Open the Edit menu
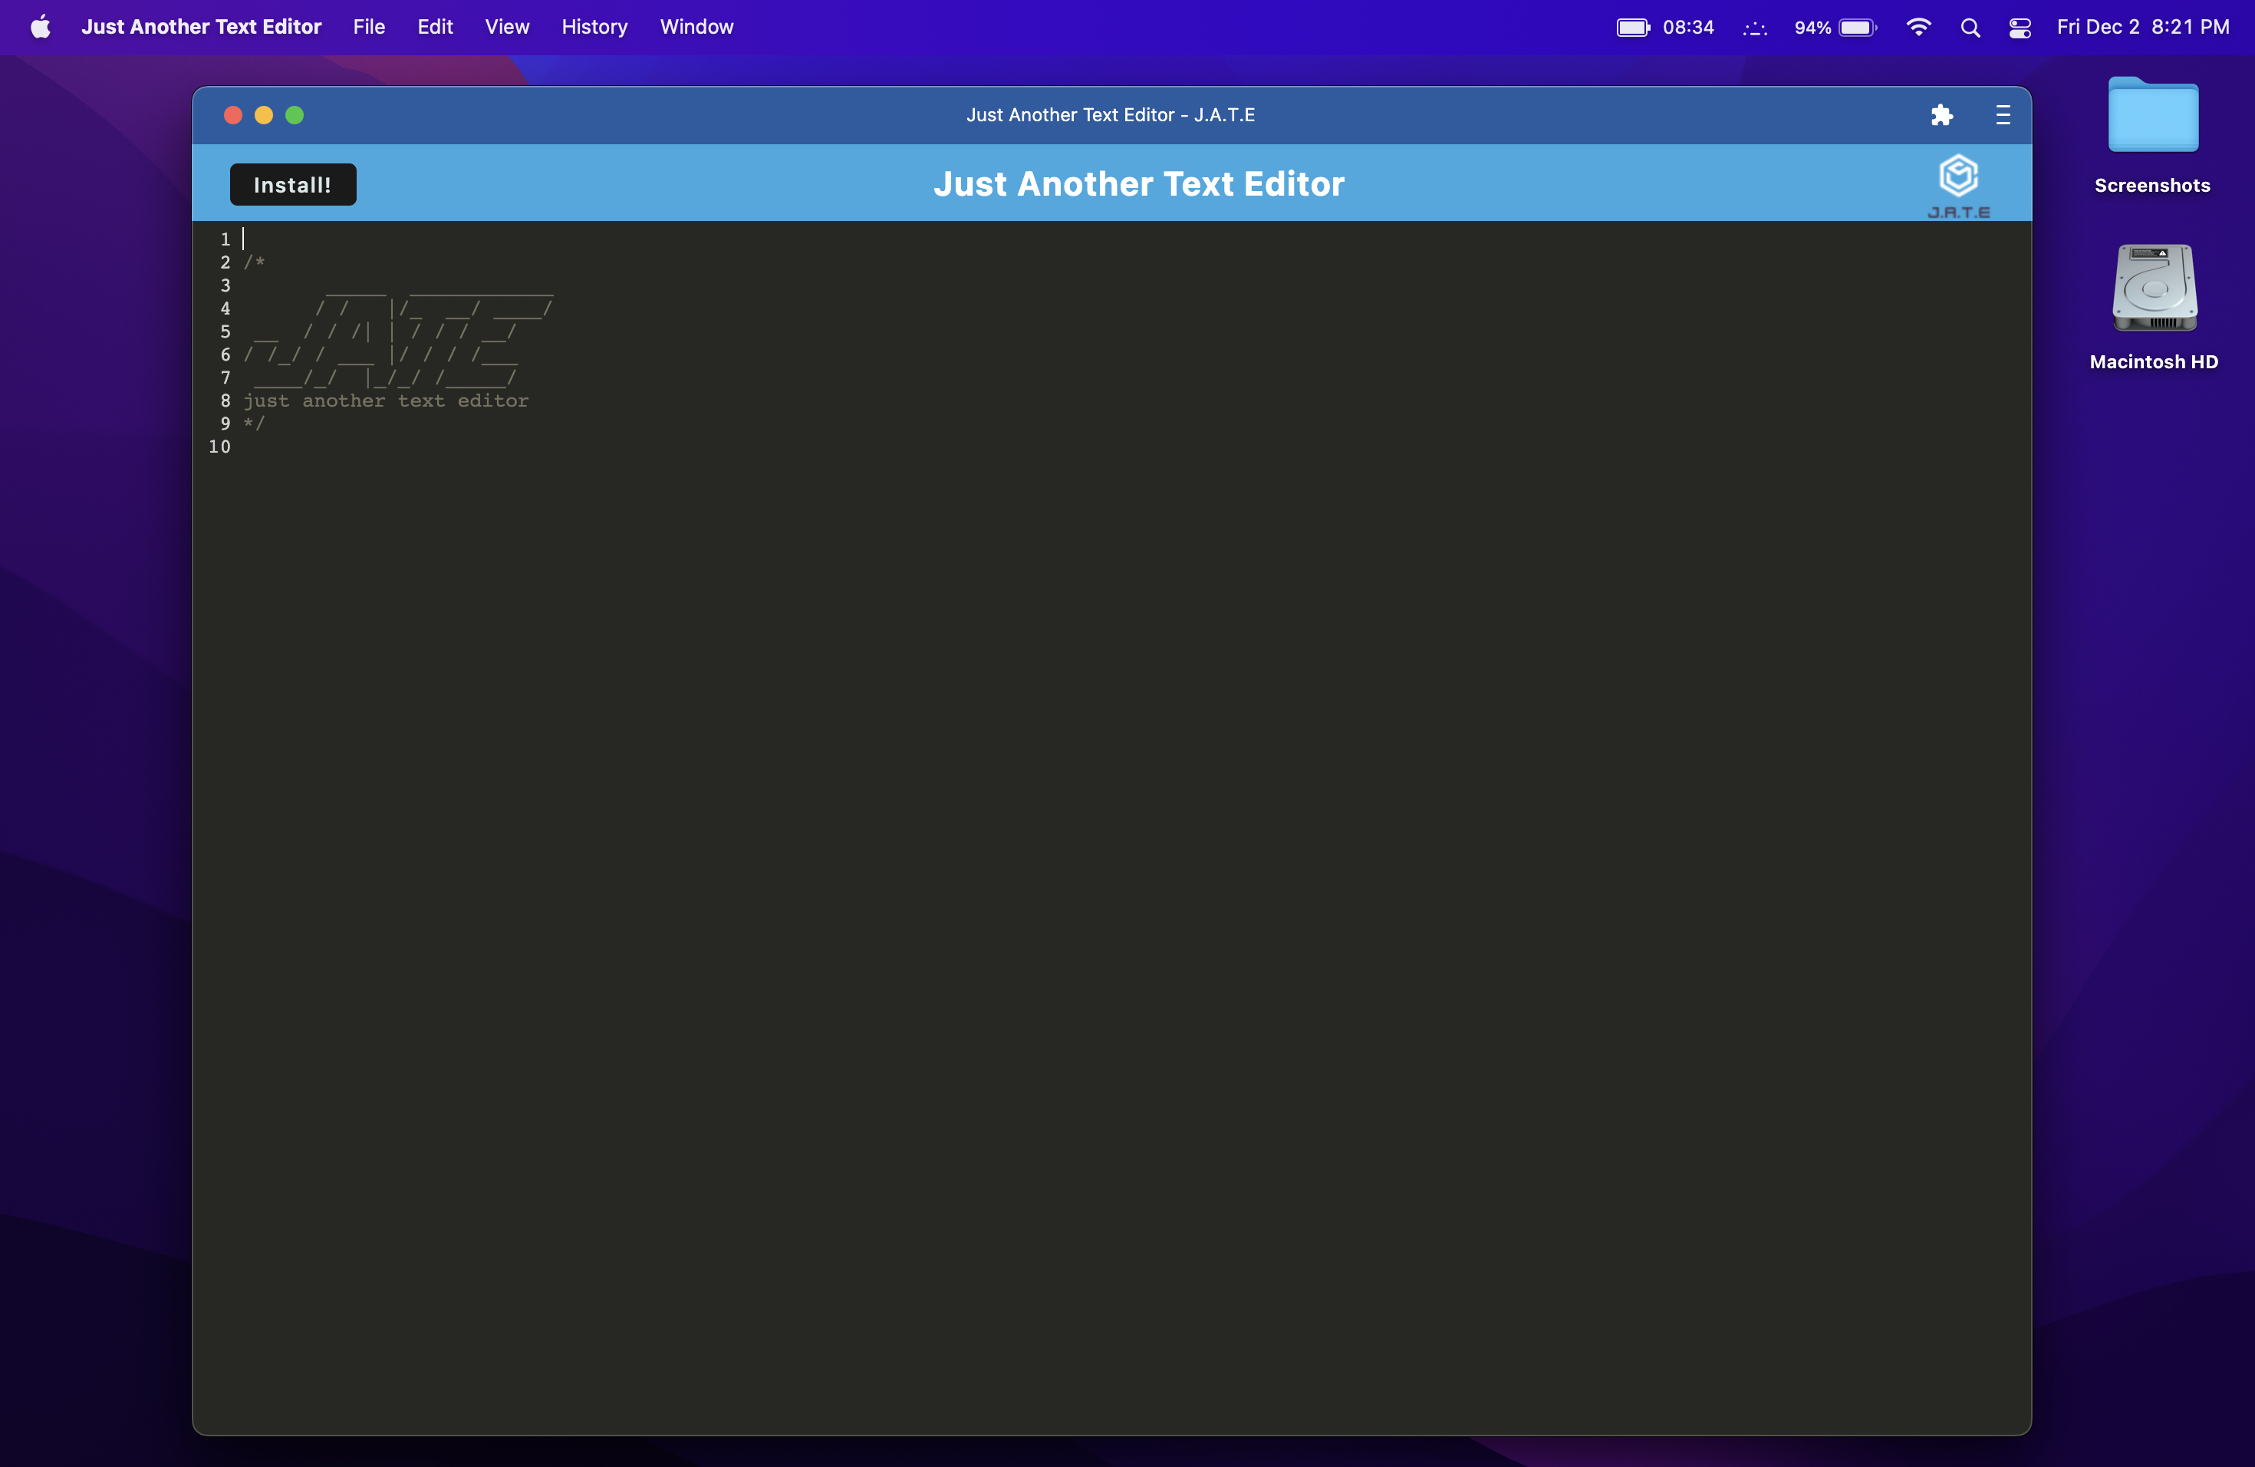The height and width of the screenshot is (1467, 2255). pos(435,27)
